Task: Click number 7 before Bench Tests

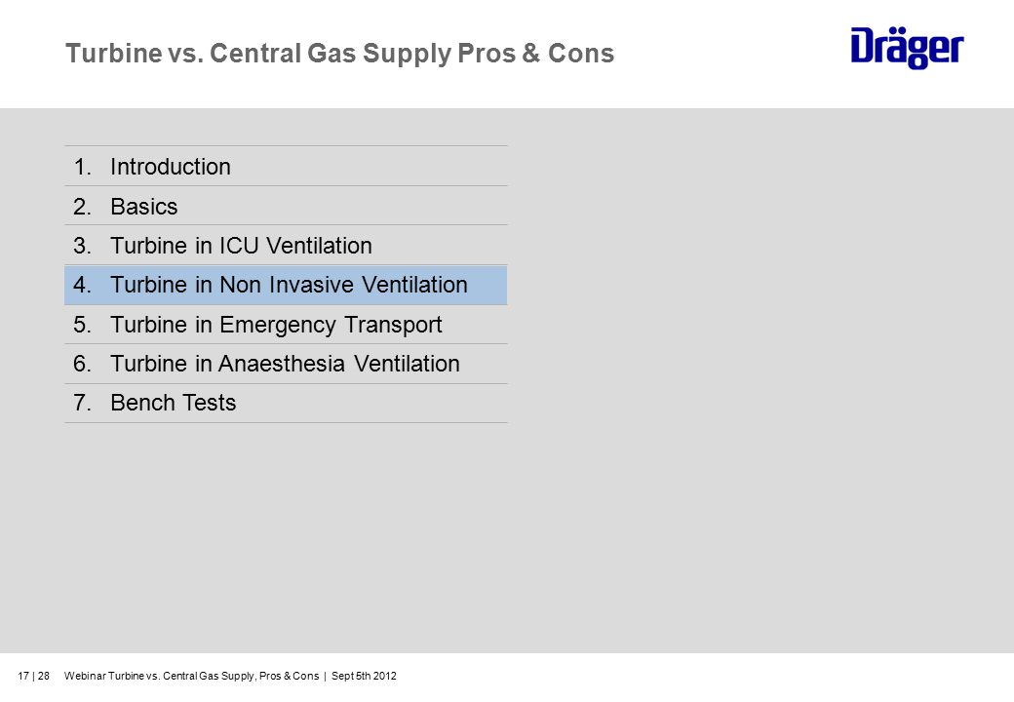Action: click(x=82, y=403)
